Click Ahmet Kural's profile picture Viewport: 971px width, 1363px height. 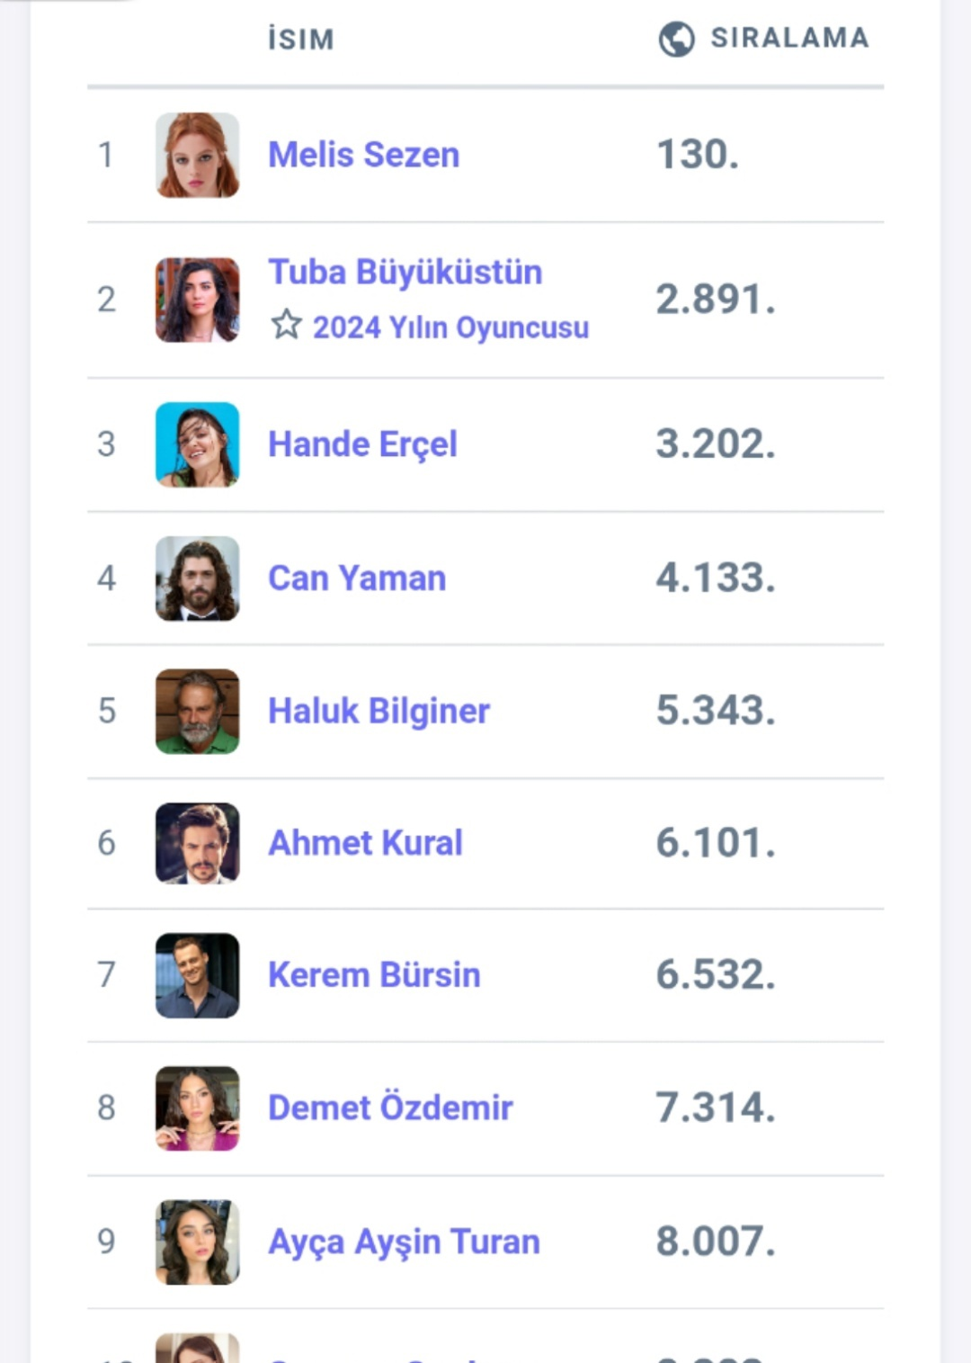pos(198,843)
